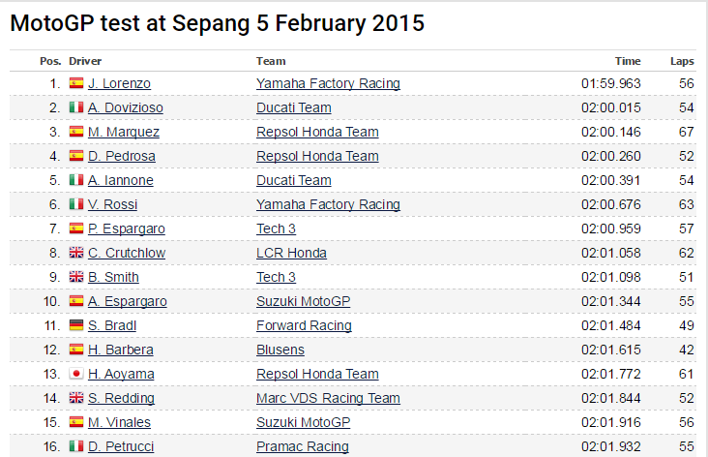The width and height of the screenshot is (708, 457).
Task: Click the Spanish flag beside J. Lorenzo
Action: click(76, 83)
